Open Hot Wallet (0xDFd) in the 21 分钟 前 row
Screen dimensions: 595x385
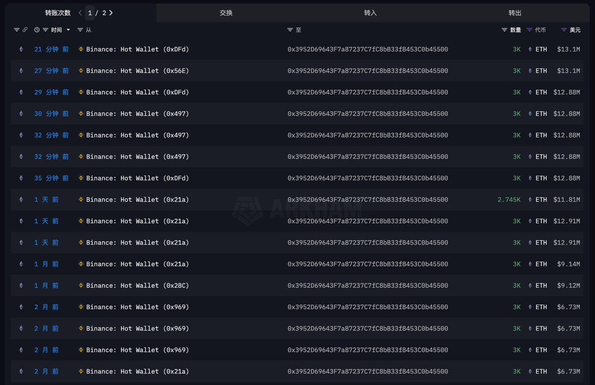[x=137, y=50]
